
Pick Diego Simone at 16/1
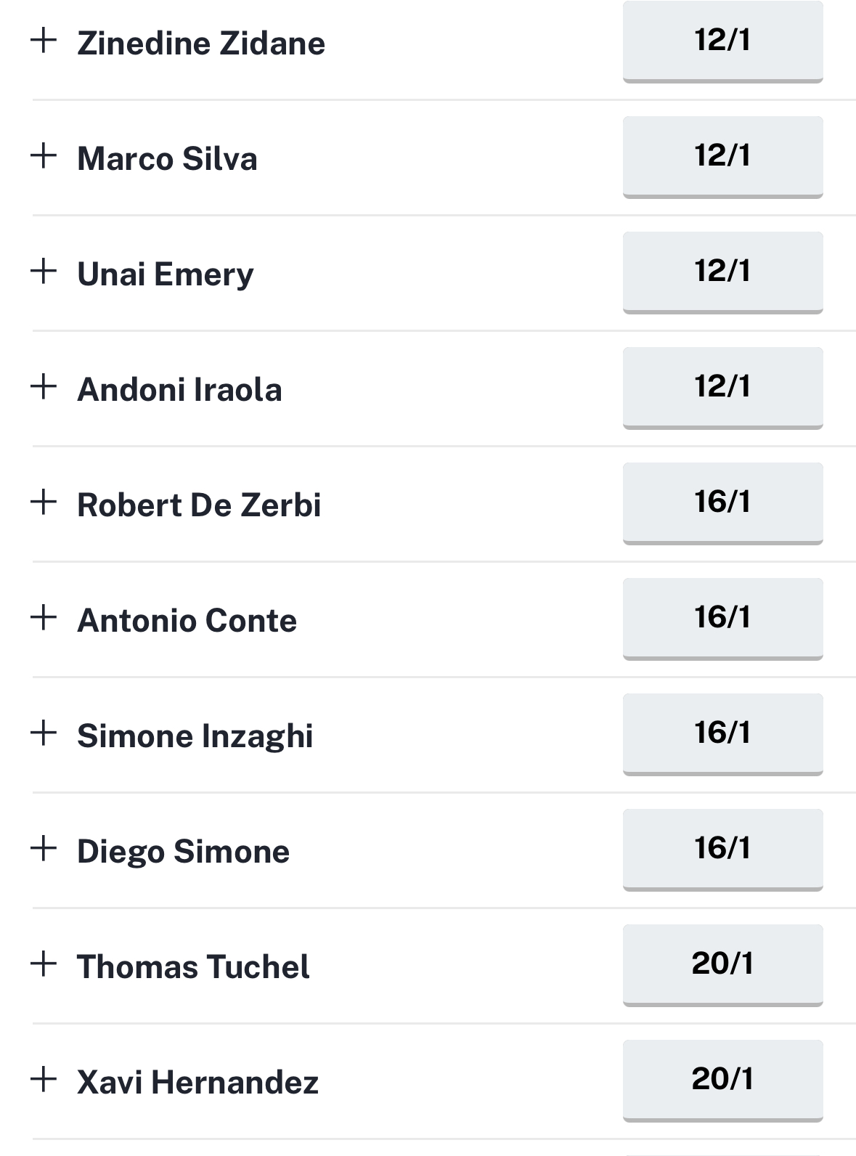[x=722, y=850]
